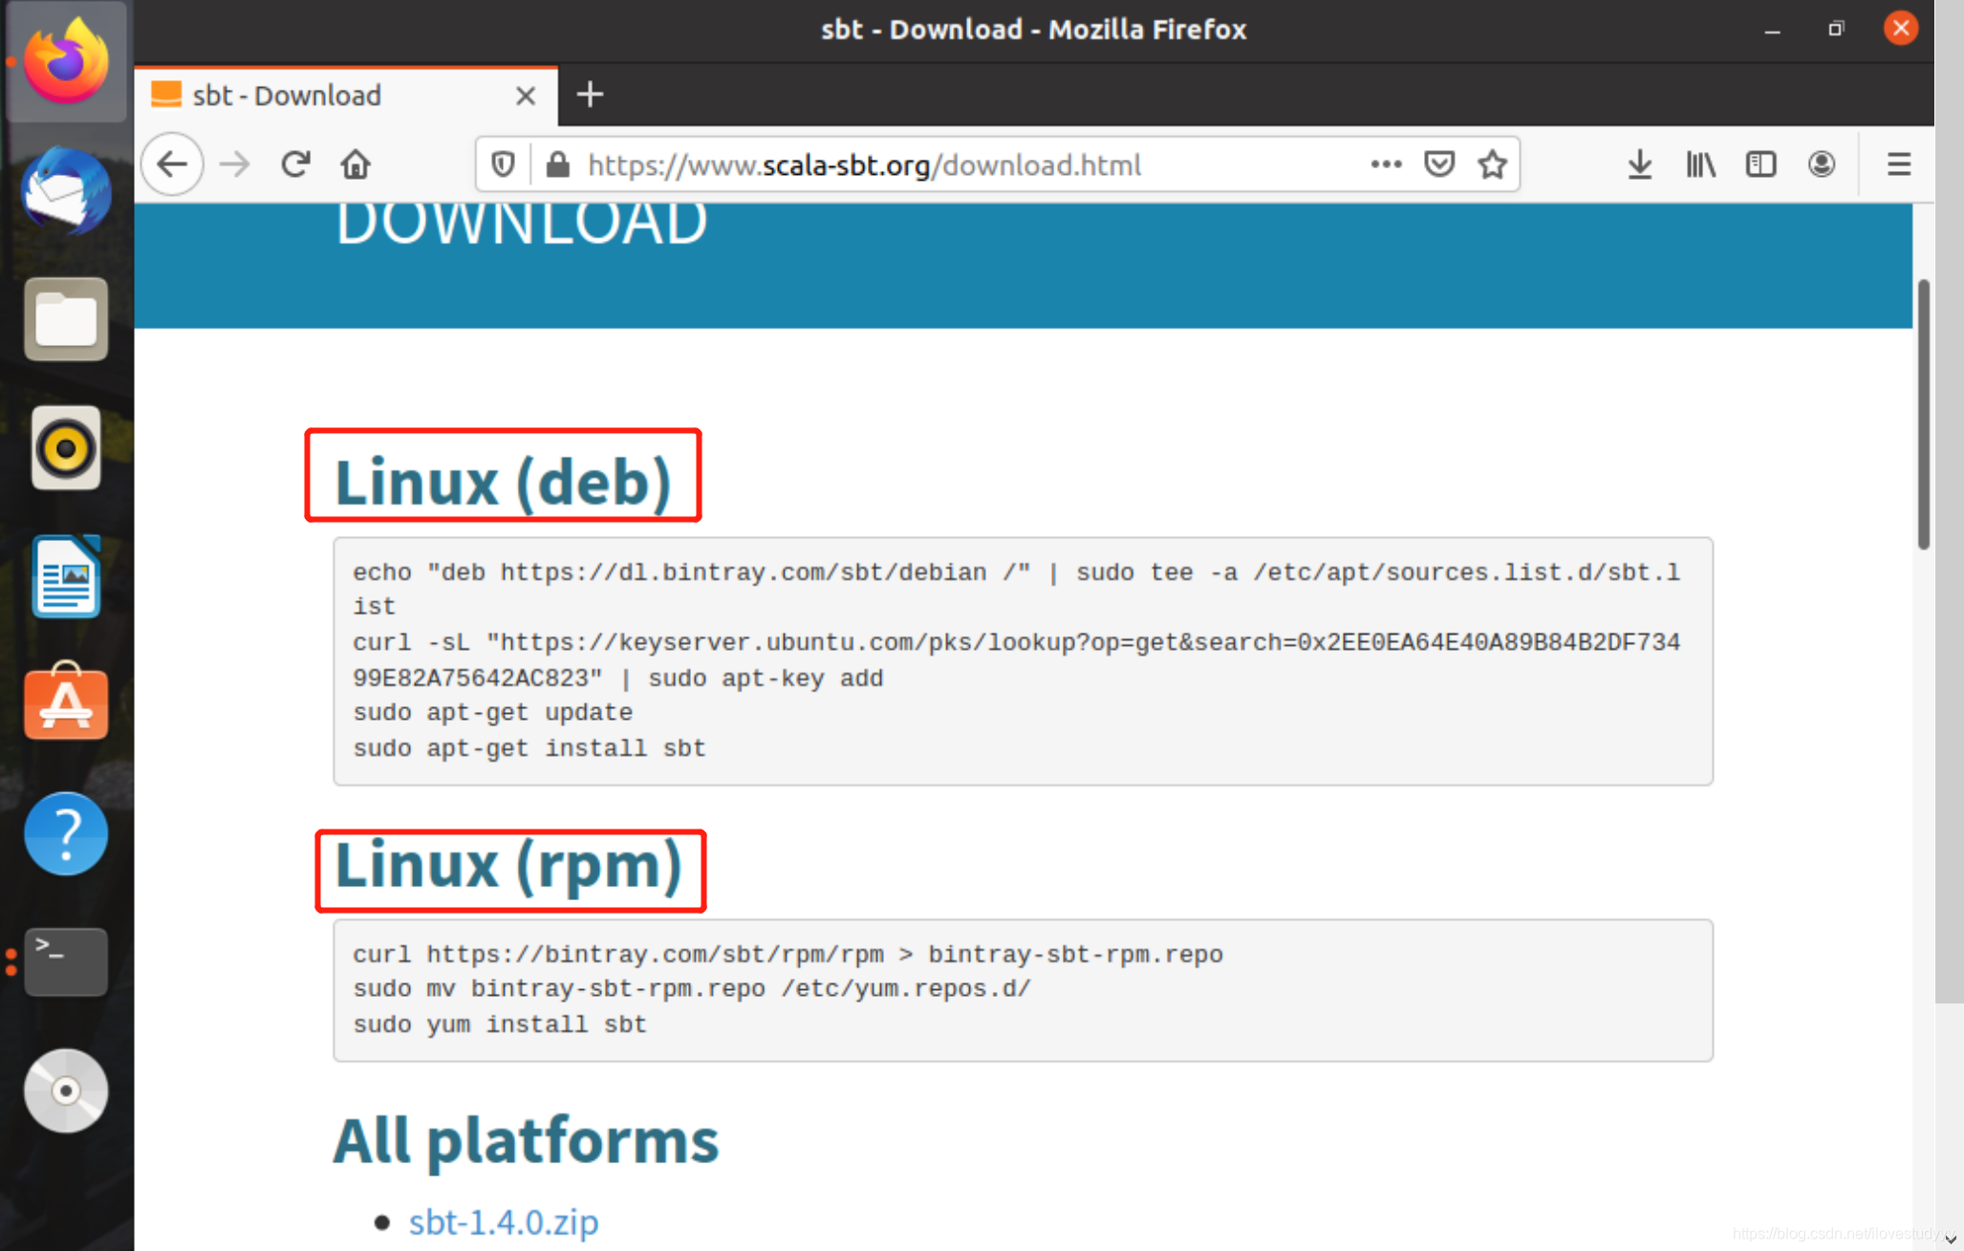Launch Thunderbird mail from the dock
Image resolution: width=1964 pixels, height=1251 pixels.
(x=66, y=191)
